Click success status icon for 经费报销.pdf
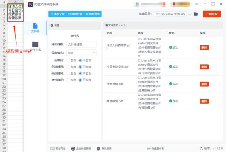226x152 pixels. pos(171,84)
